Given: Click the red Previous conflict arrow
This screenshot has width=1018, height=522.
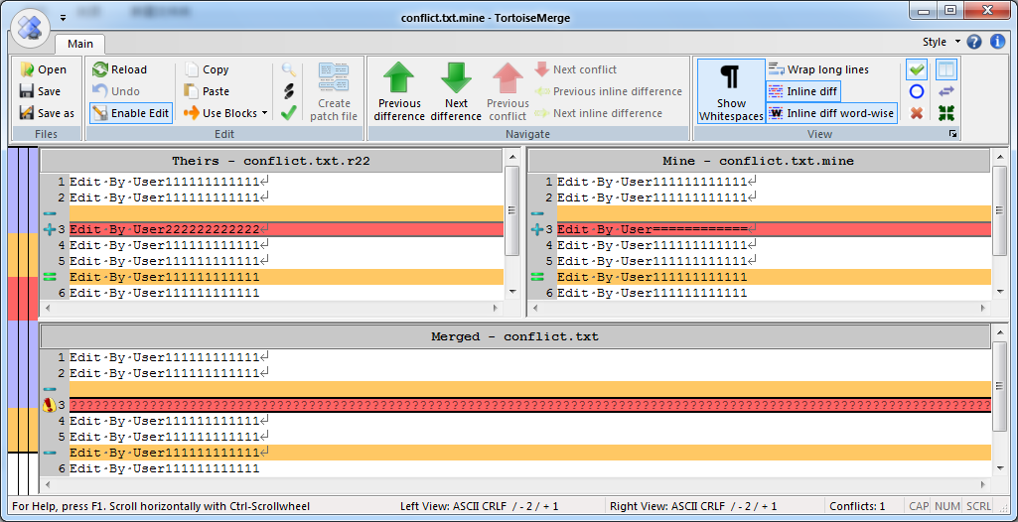Looking at the screenshot, I should click(x=508, y=78).
